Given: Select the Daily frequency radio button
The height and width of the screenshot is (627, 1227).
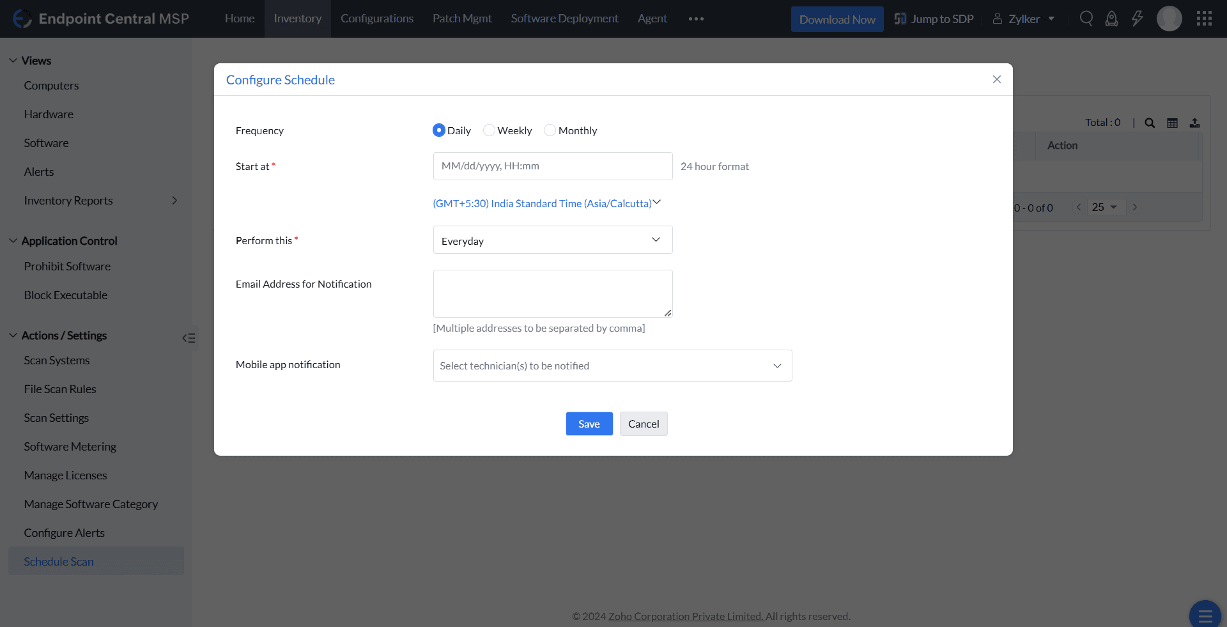Looking at the screenshot, I should point(438,130).
